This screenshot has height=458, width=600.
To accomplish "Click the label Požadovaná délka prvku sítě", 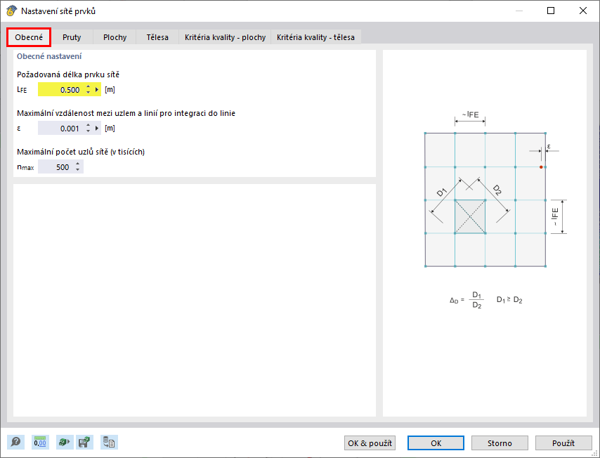I will tap(68, 74).
